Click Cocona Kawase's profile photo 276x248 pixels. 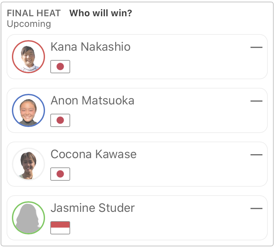[x=28, y=164]
